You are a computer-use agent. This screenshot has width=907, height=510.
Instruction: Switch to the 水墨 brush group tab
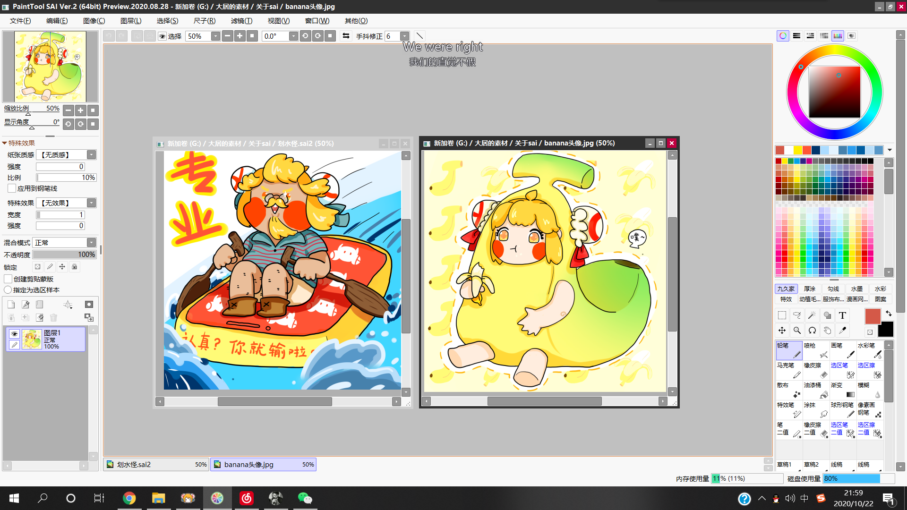(x=857, y=289)
